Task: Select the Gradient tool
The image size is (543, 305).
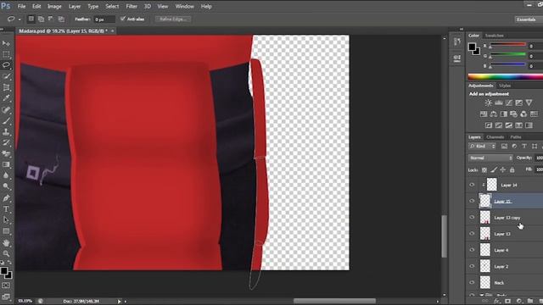Action: [6, 164]
